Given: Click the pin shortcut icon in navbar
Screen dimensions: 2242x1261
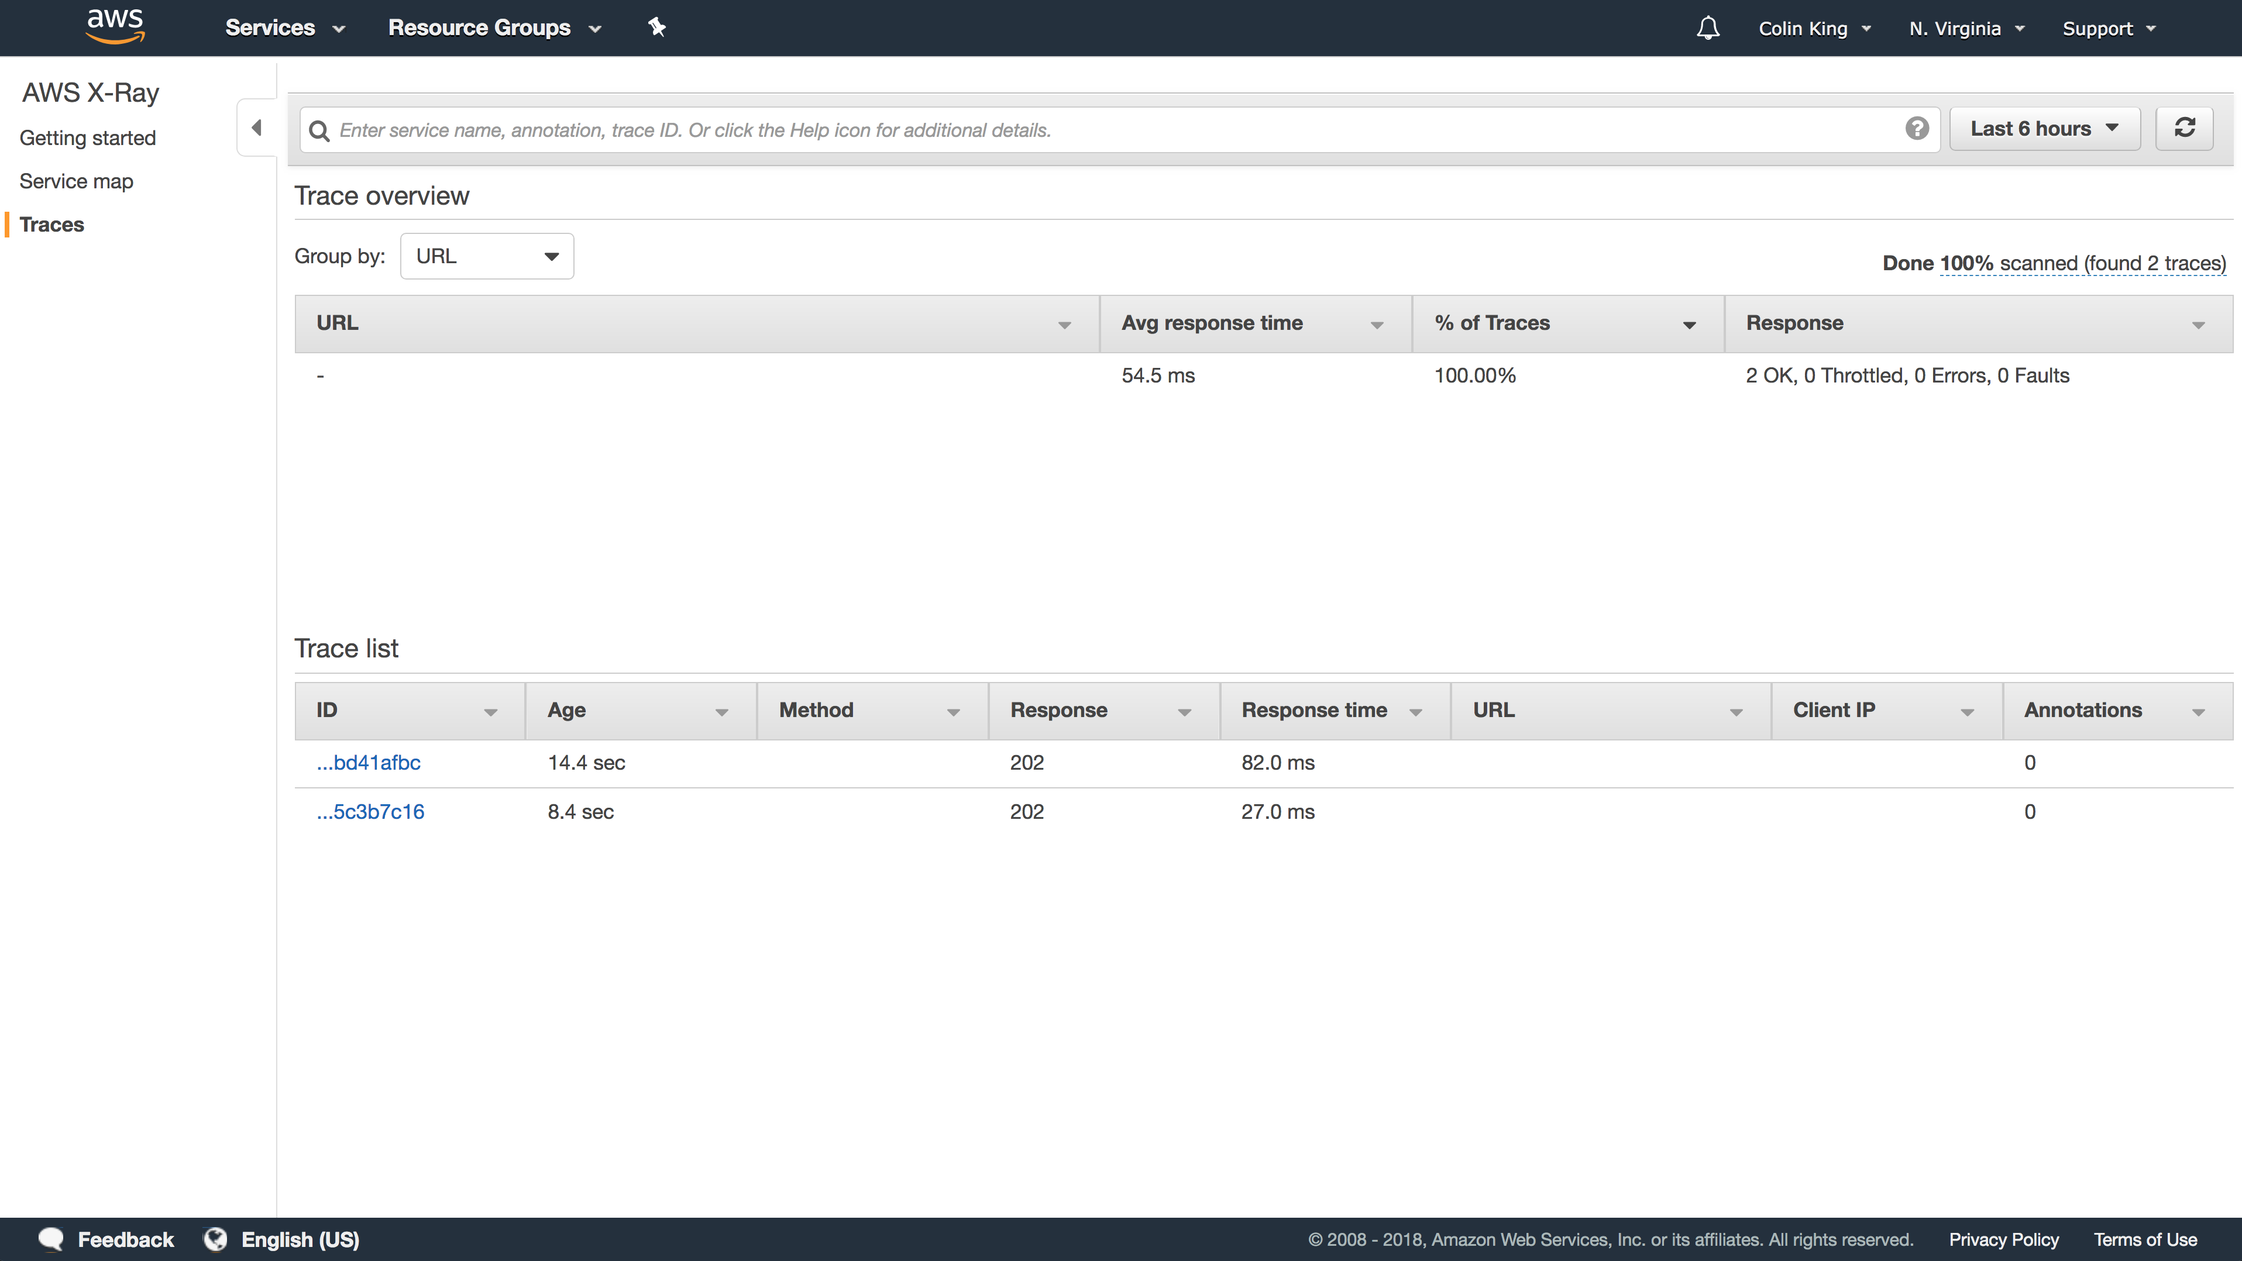Looking at the screenshot, I should tap(657, 28).
